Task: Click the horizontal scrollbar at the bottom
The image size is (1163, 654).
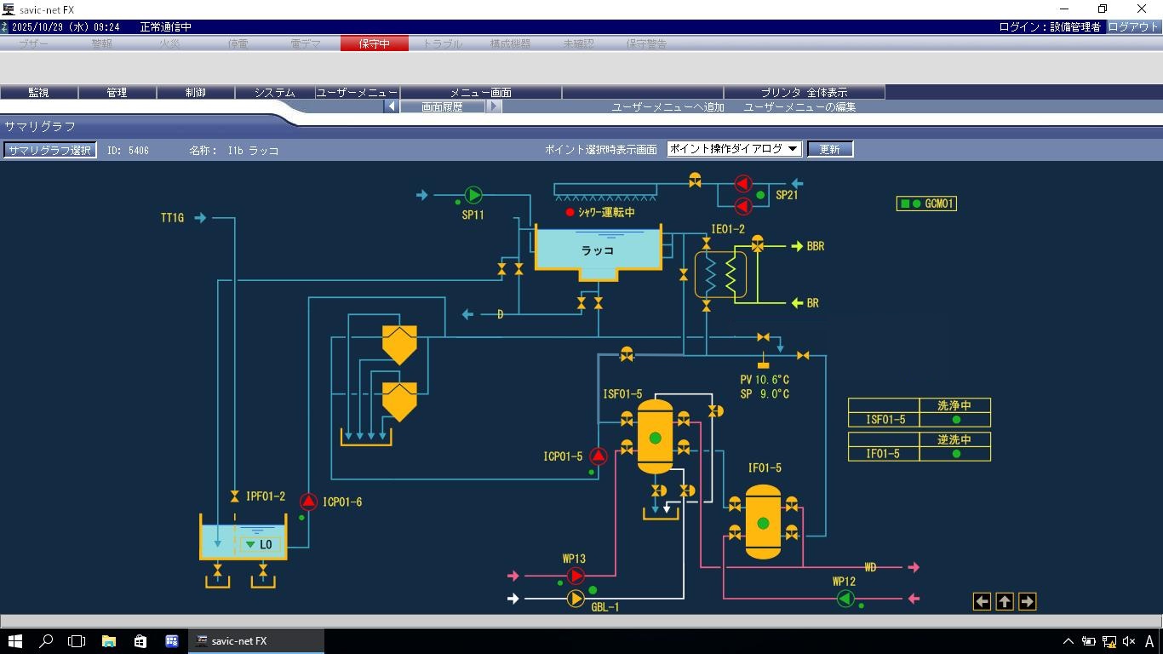Action: click(581, 621)
